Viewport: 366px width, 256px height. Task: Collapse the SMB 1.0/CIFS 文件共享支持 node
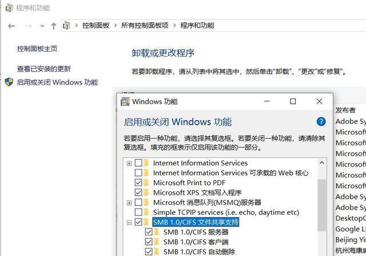click(x=129, y=223)
